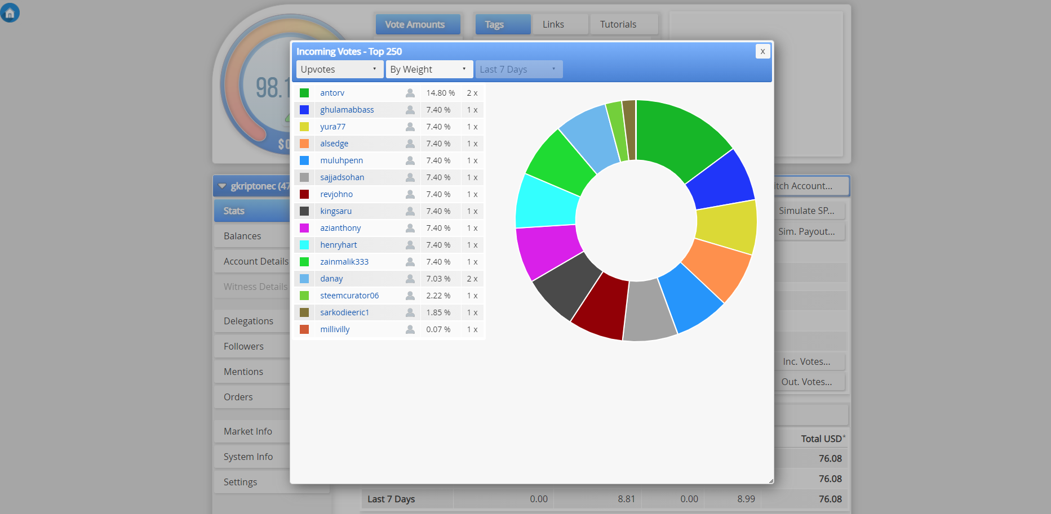Click the user icon beside millivilly
This screenshot has width=1051, height=514.
[x=410, y=329]
